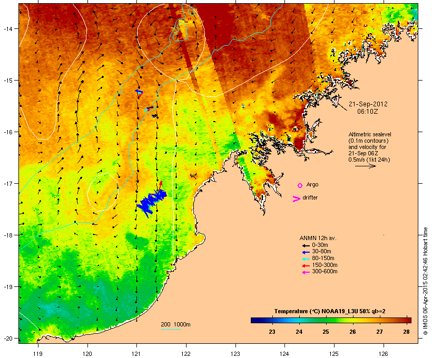Image resolution: width=432 pixels, height=358 pixels.
Task: Click the red arrow above the blue cluster
Action: [x=160, y=186]
